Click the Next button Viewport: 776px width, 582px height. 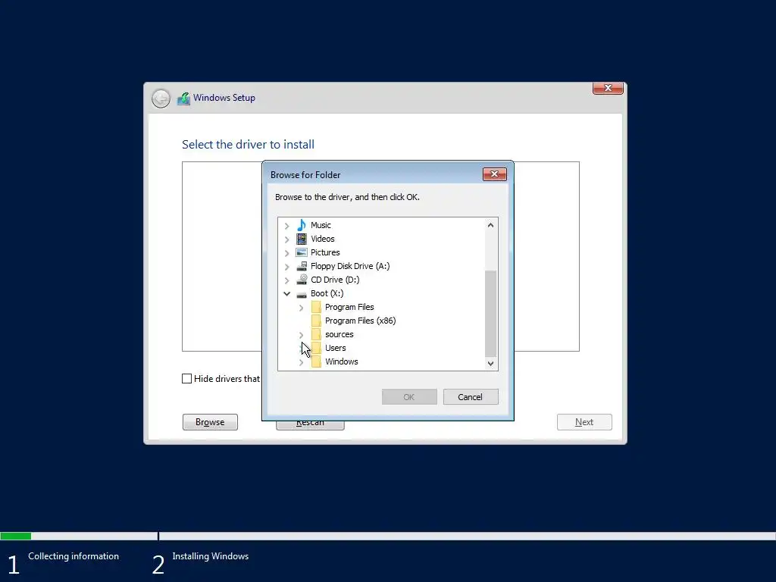pos(584,422)
